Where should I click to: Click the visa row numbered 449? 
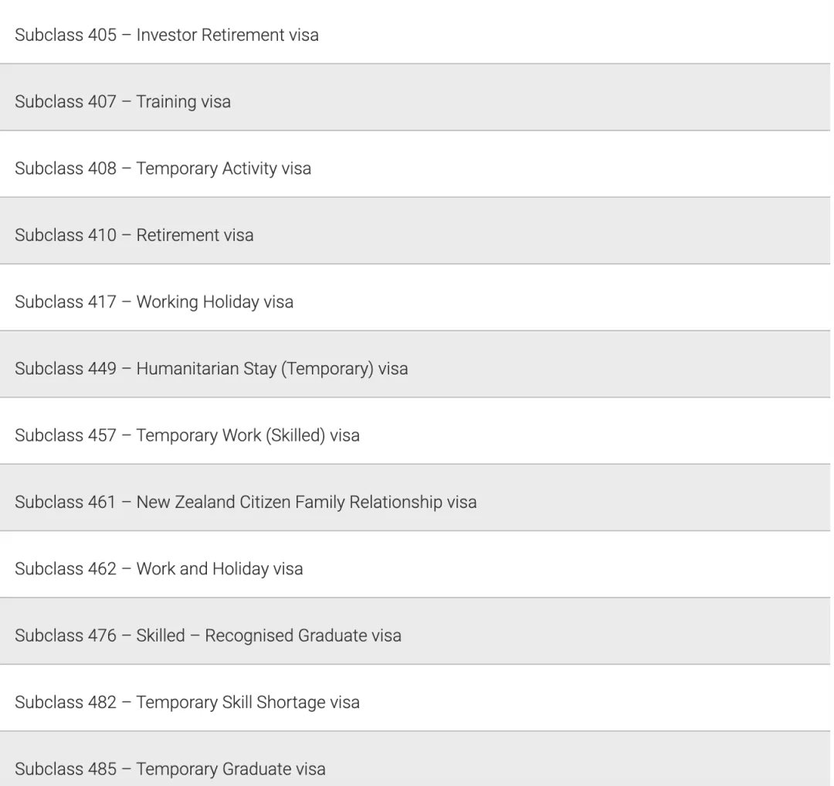pyautogui.click(x=212, y=369)
